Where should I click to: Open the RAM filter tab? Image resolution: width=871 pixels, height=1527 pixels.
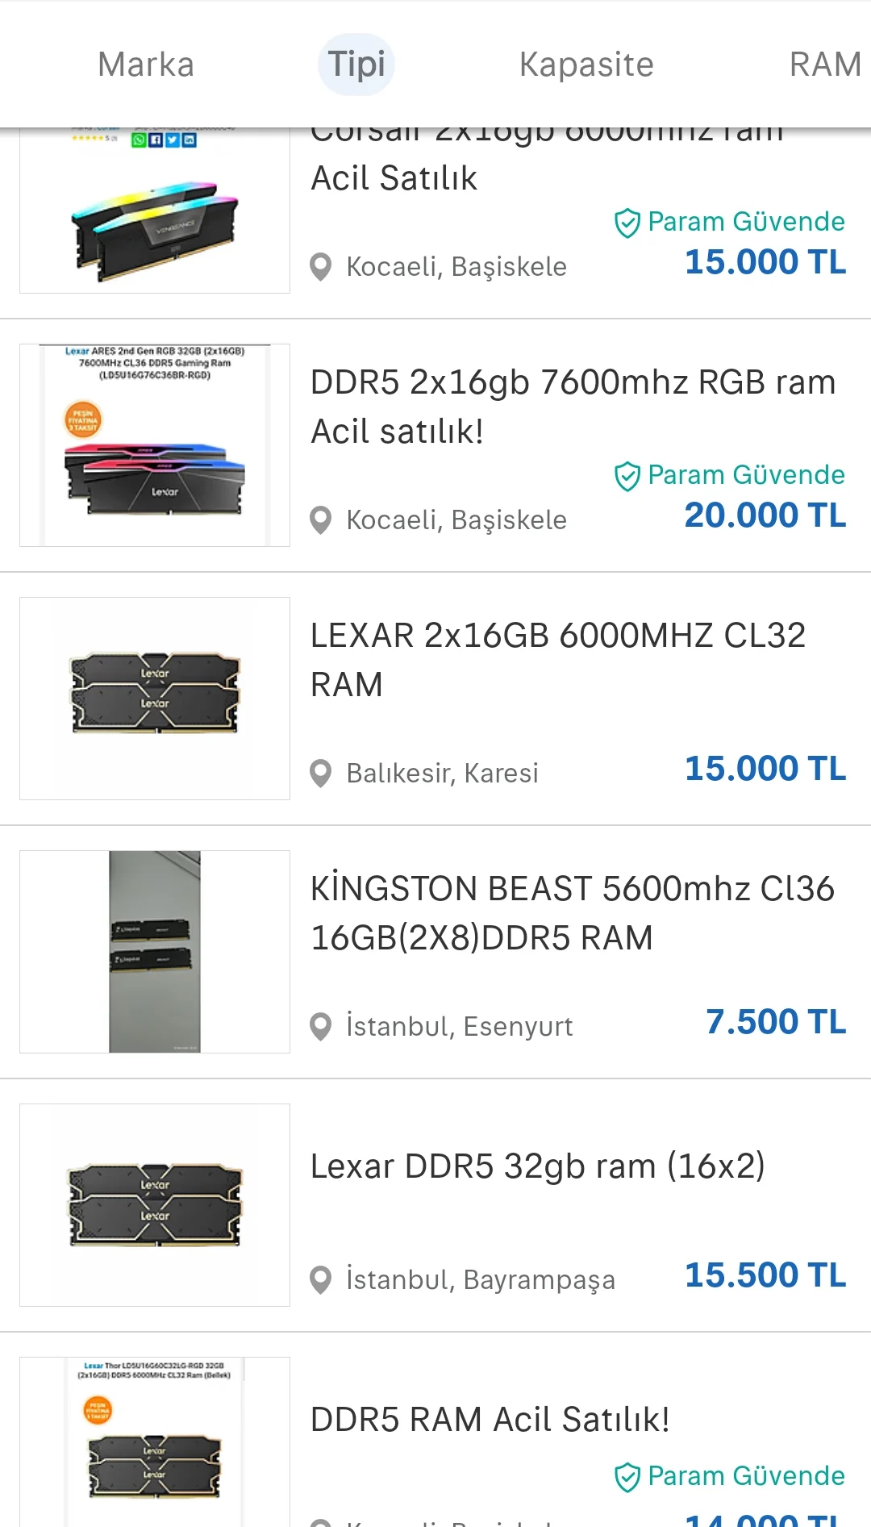click(x=825, y=65)
